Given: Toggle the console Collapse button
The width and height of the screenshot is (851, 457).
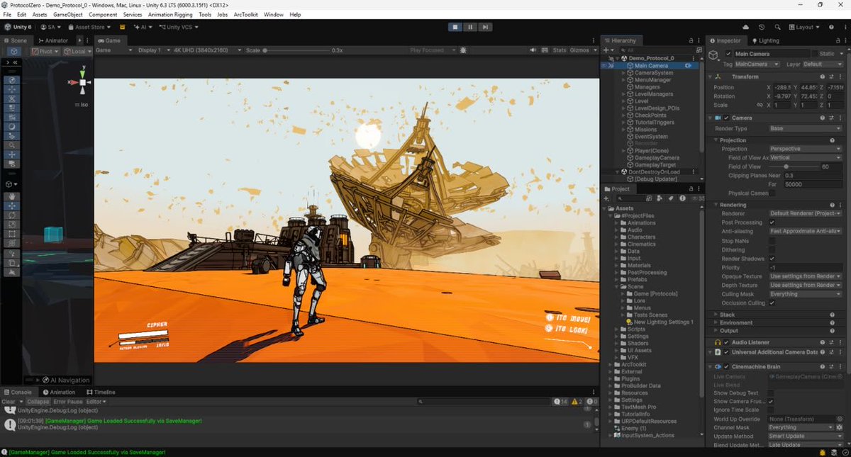Looking at the screenshot, I should 38,402.
